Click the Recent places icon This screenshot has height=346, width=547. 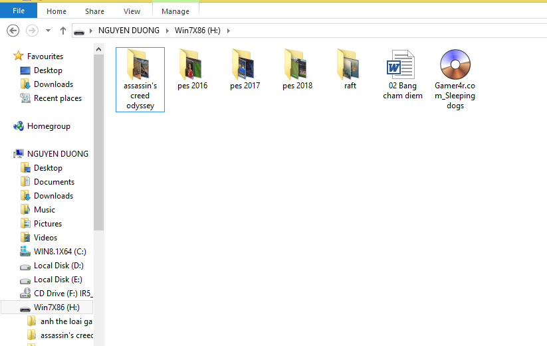(25, 98)
